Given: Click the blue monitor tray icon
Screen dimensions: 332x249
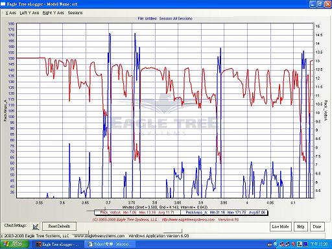Looking at the screenshot, I should click(305, 244).
